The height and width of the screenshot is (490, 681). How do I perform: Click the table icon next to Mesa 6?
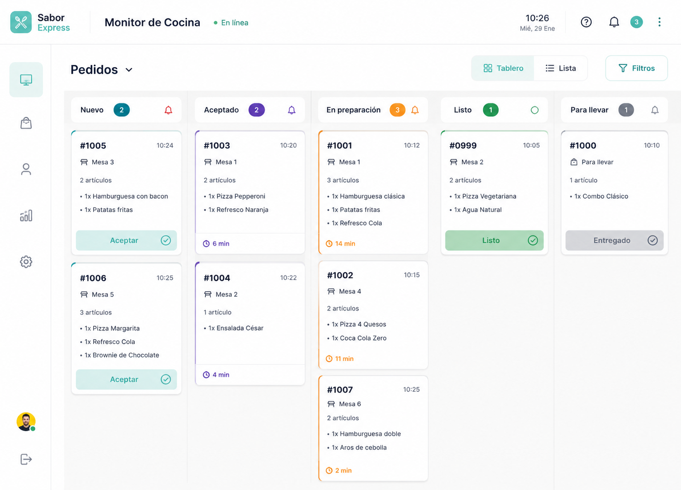(331, 404)
